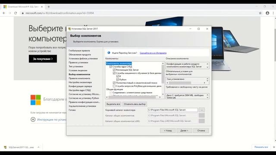Image resolution: width=276 pixels, height=155 pixels.
Task: Click the SQL Server setup title bar icon
Action: (x=69, y=29)
